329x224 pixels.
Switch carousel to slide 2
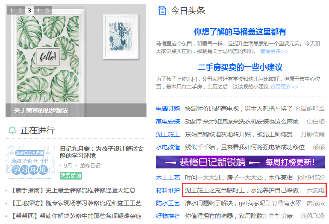click(x=21, y=10)
